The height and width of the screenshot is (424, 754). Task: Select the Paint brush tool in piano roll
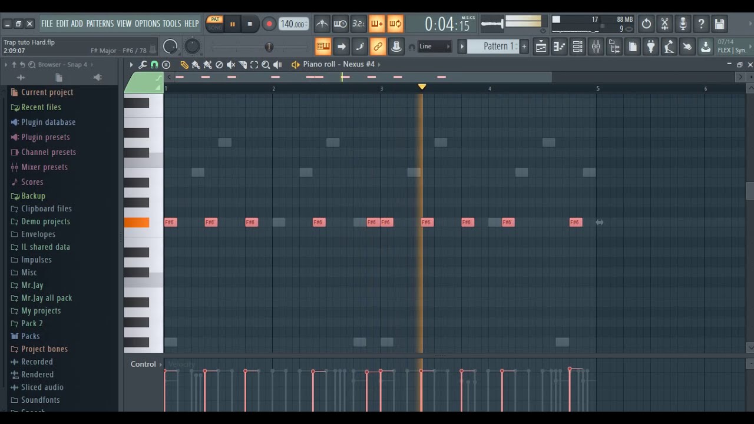pyautogui.click(x=196, y=65)
